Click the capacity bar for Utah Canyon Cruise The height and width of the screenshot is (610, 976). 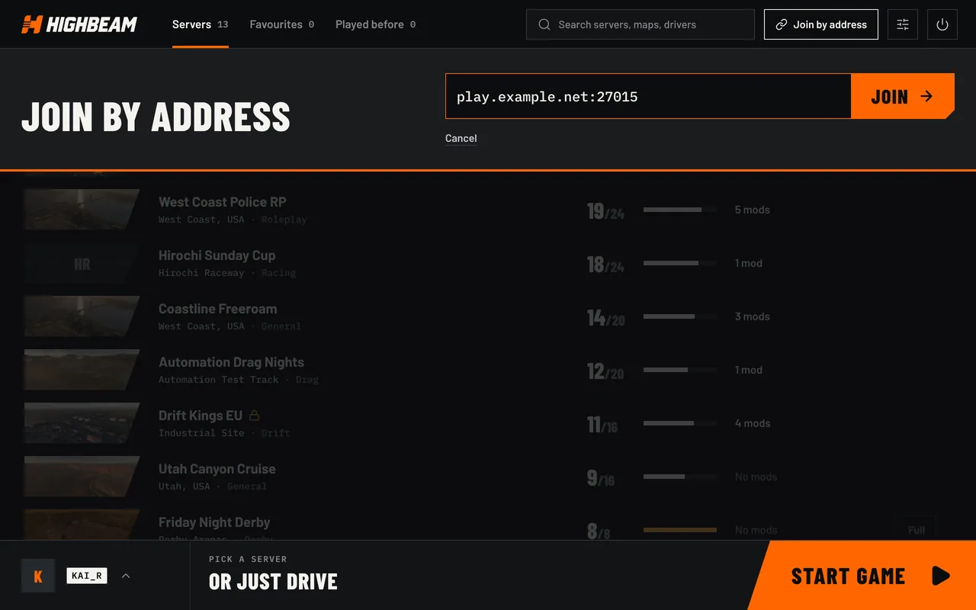click(x=680, y=477)
